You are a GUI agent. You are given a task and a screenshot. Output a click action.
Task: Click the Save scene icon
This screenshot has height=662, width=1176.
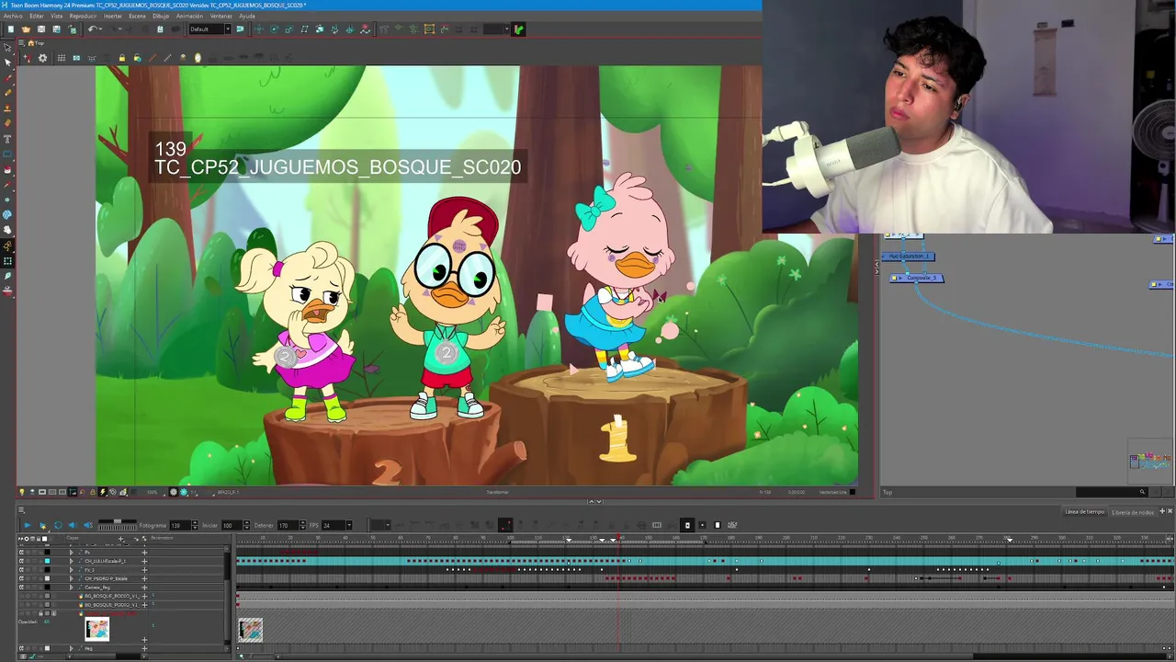(41, 29)
